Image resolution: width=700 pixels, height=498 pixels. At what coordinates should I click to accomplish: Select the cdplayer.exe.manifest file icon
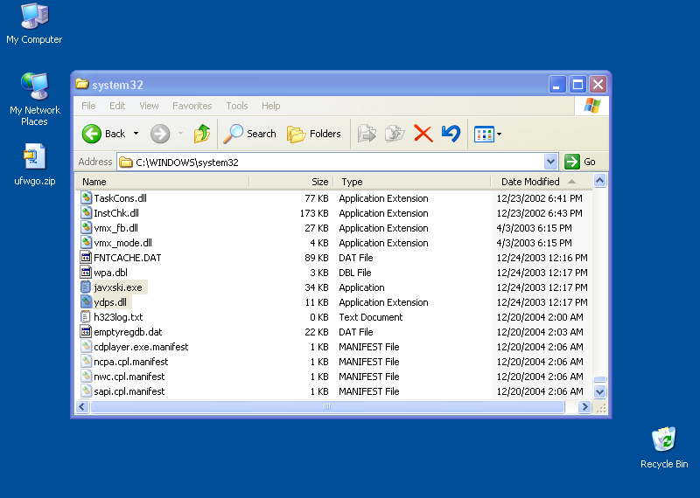coord(86,346)
